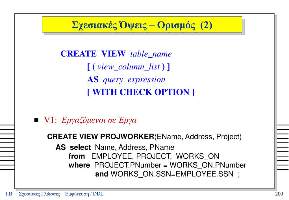289x200 pixels.
Task: Click 'and WORKS_ON.SSN=EMPLOYEE.SSN ;' line
Action: tap(168, 174)
